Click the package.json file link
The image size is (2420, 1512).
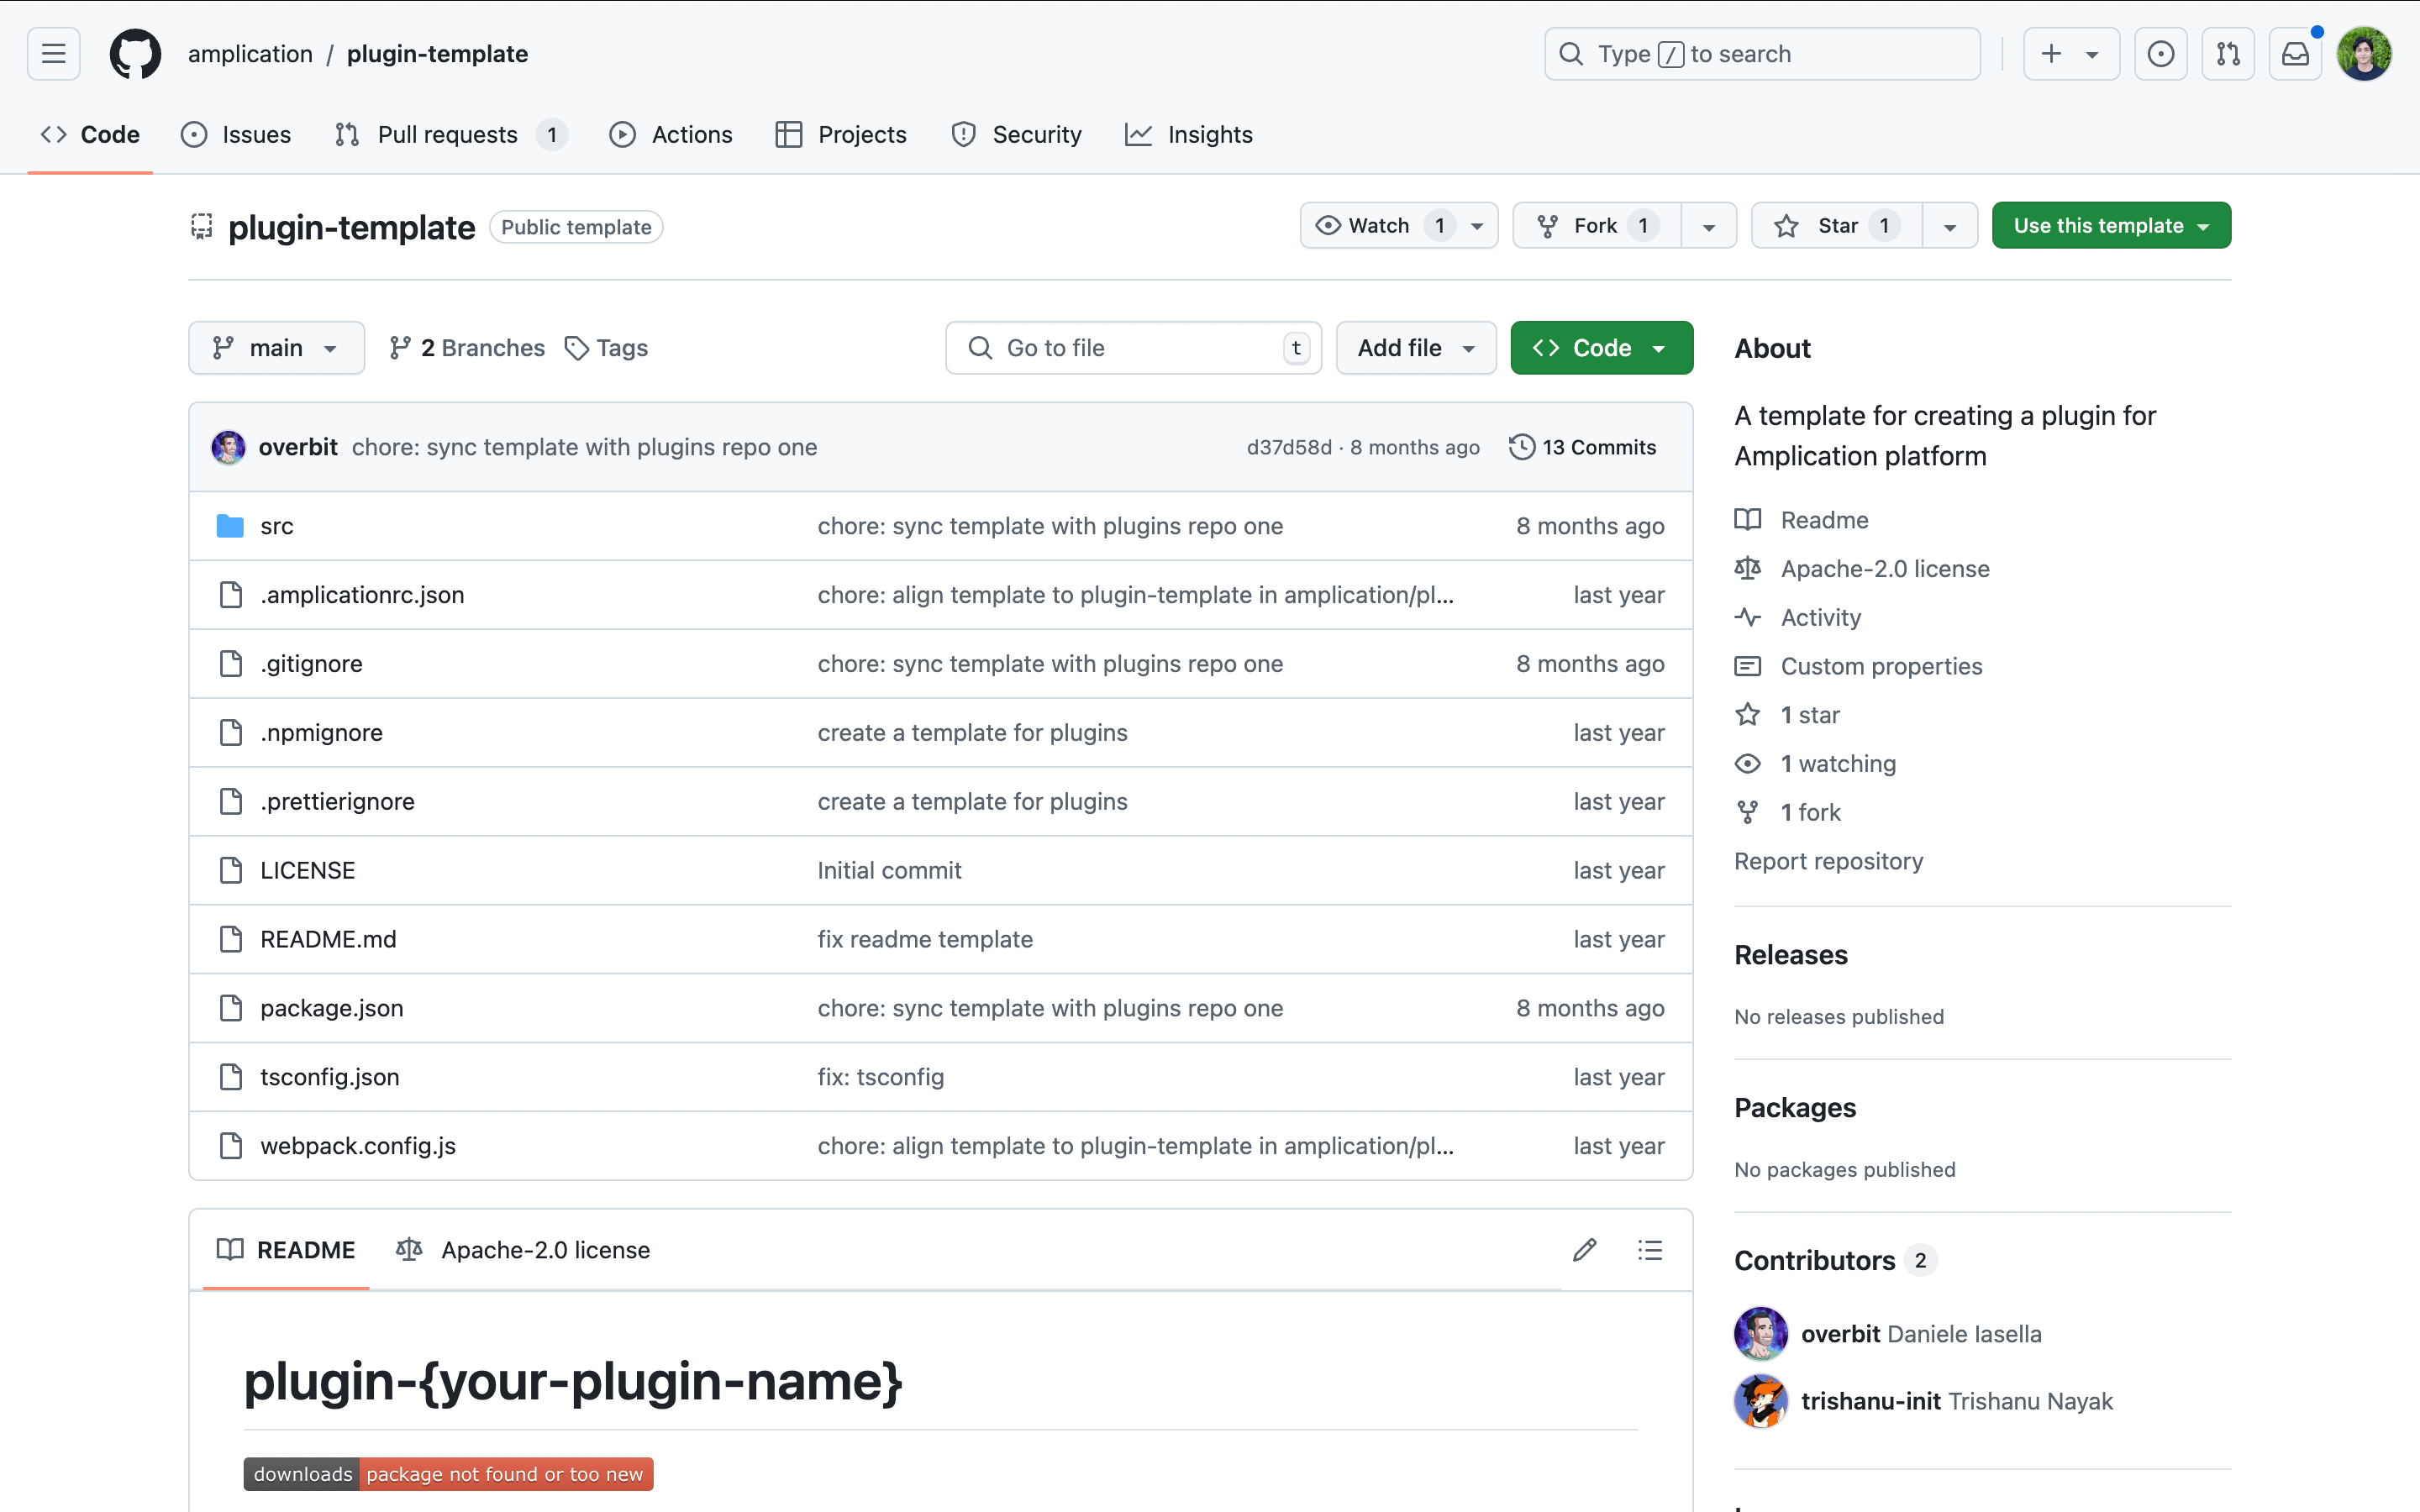(x=331, y=1007)
